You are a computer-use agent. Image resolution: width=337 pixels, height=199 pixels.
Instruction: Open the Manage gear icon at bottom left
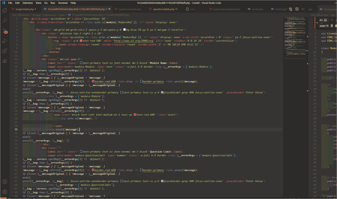click(4, 191)
